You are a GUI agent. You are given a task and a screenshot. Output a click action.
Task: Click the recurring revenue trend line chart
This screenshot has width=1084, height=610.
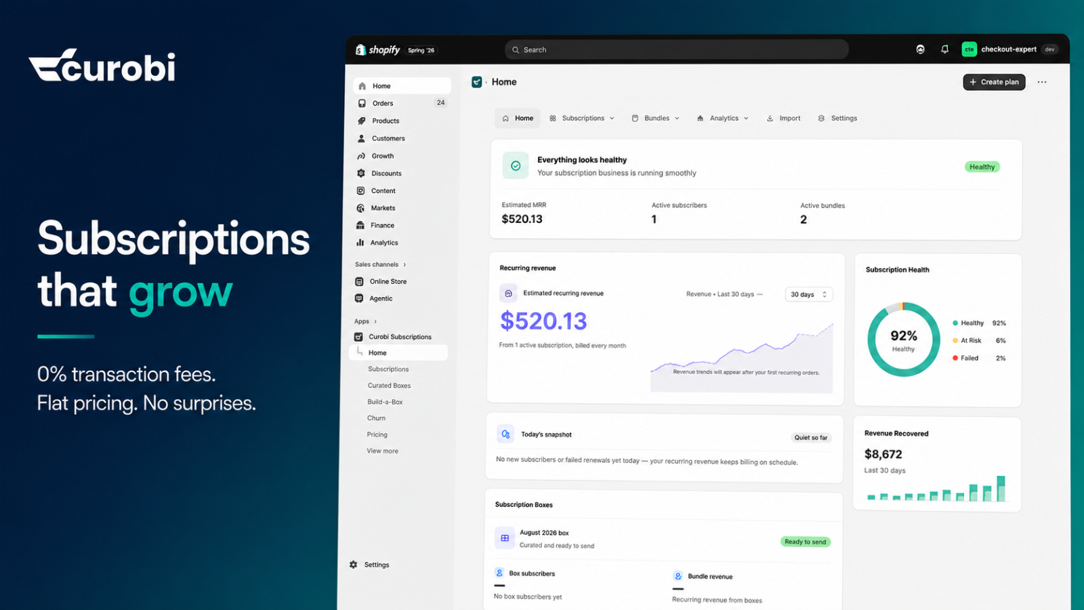742,357
